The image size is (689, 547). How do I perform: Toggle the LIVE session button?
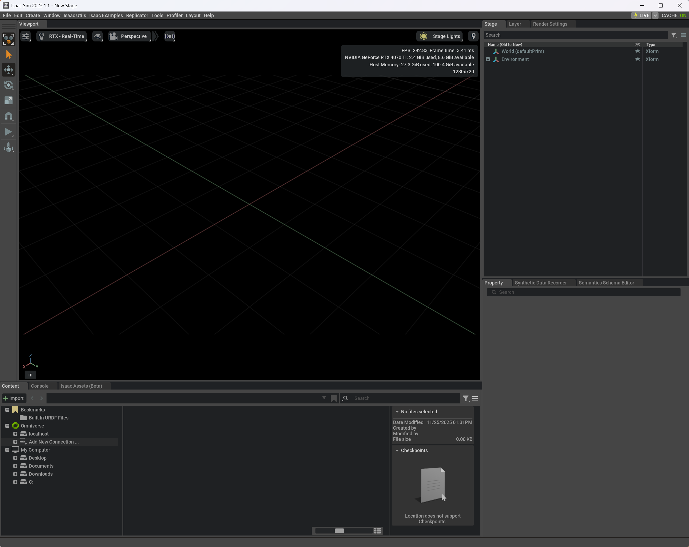click(642, 15)
